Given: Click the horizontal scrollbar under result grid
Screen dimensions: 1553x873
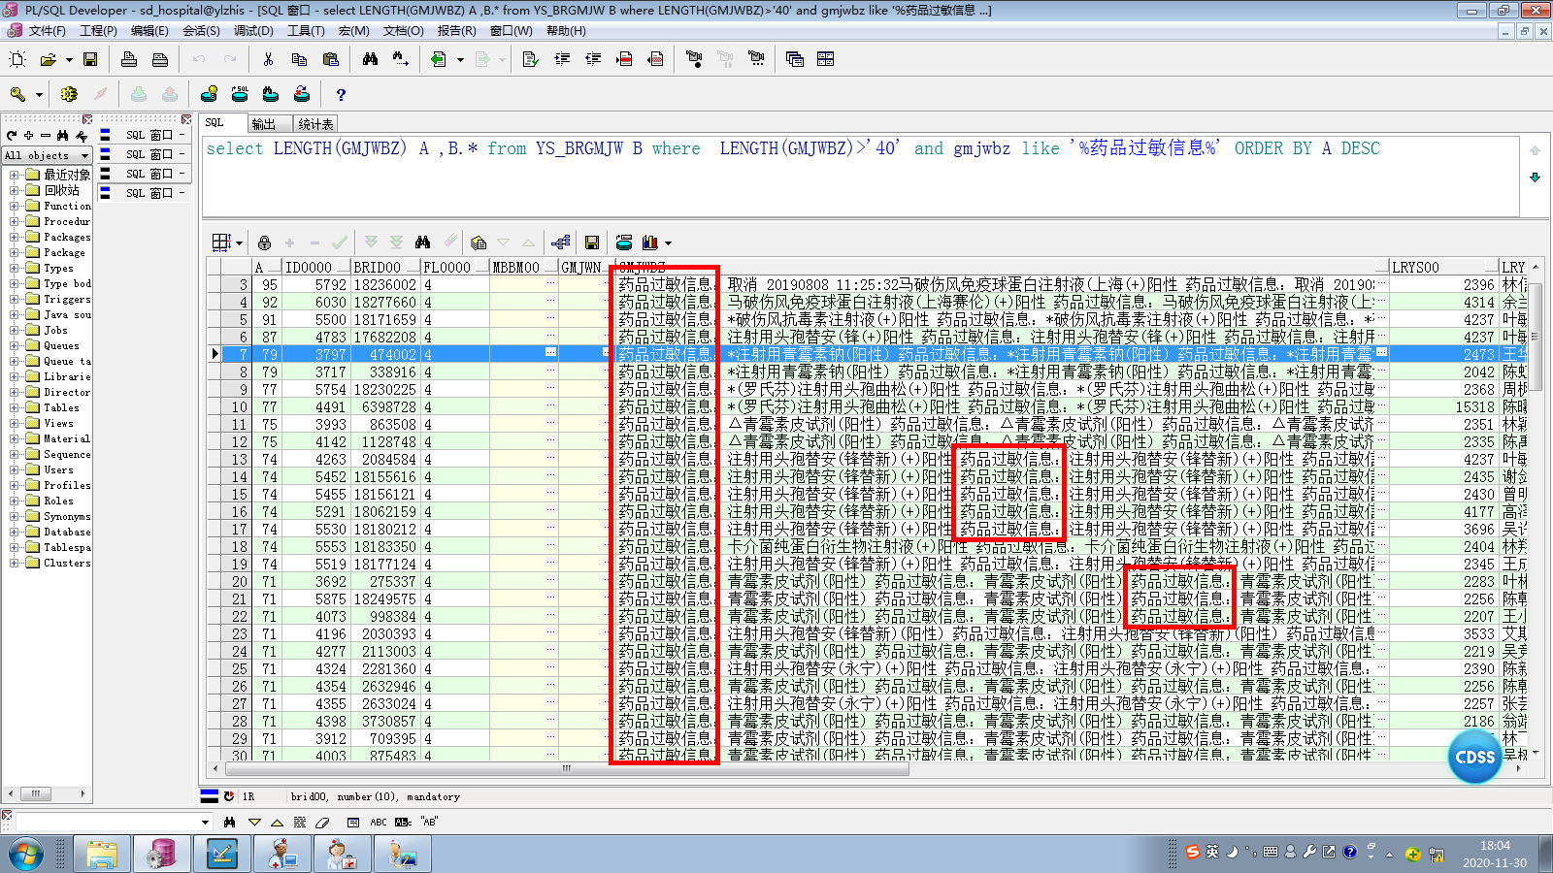Looking at the screenshot, I should pos(566,769).
